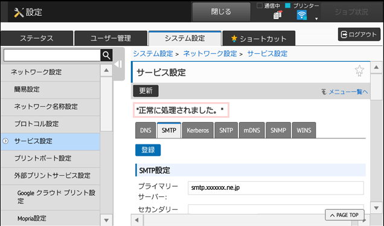Click sidebar scrollbar down arrow

tap(106, 220)
